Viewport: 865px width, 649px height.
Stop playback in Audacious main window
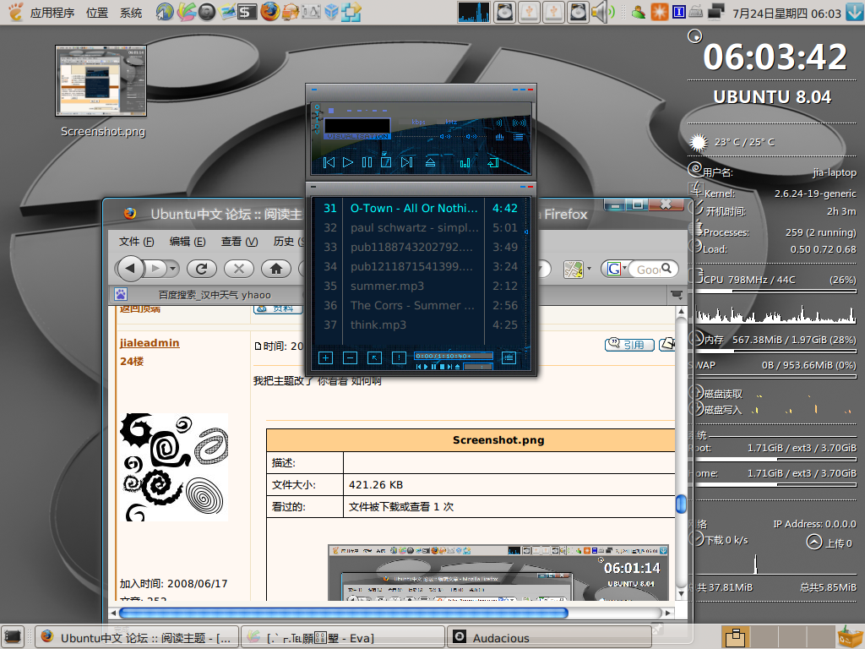(x=386, y=162)
